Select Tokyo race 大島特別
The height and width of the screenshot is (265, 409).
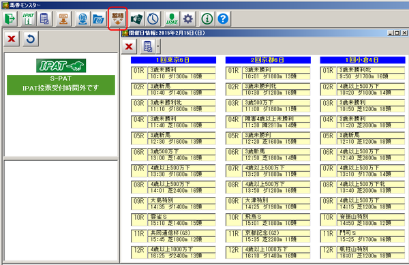[181, 200]
